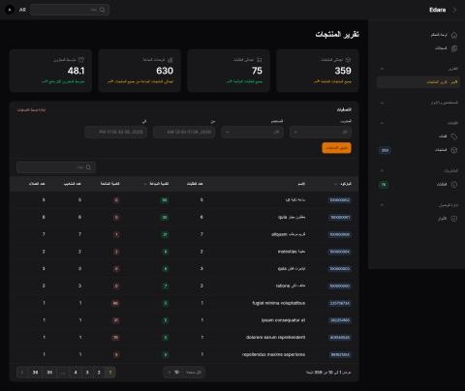Collapse the sidebar using chevron next to Edara
The height and width of the screenshot is (391, 465).
pyautogui.click(x=455, y=10)
